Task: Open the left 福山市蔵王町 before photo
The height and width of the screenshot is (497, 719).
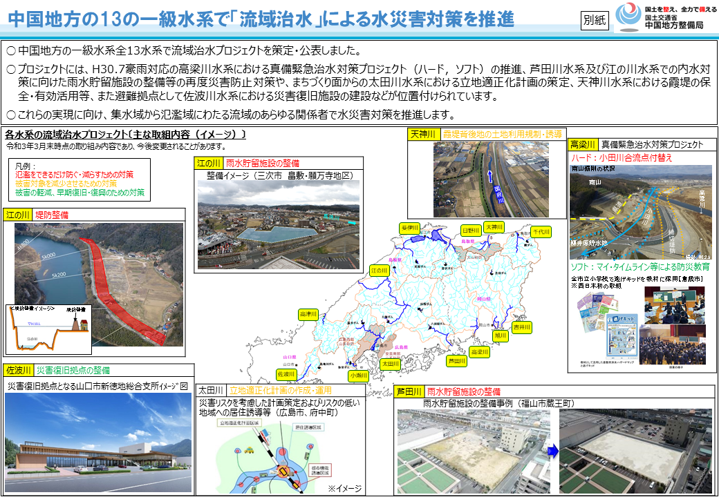Action: coord(474,451)
